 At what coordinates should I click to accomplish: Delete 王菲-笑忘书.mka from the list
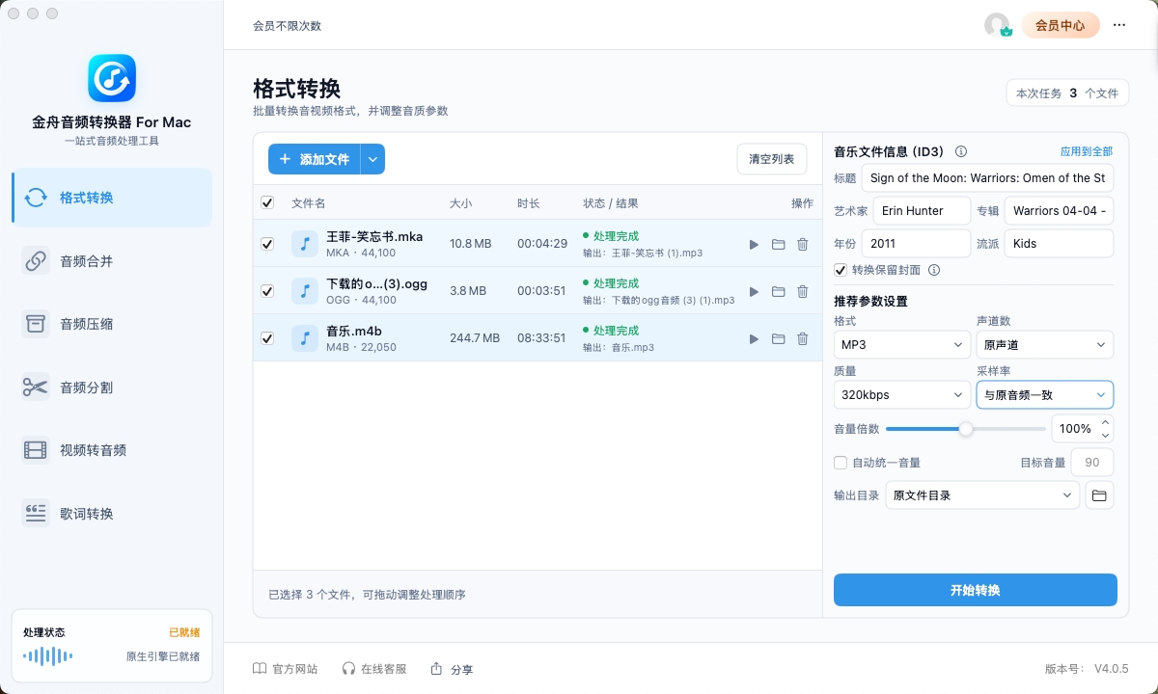802,245
